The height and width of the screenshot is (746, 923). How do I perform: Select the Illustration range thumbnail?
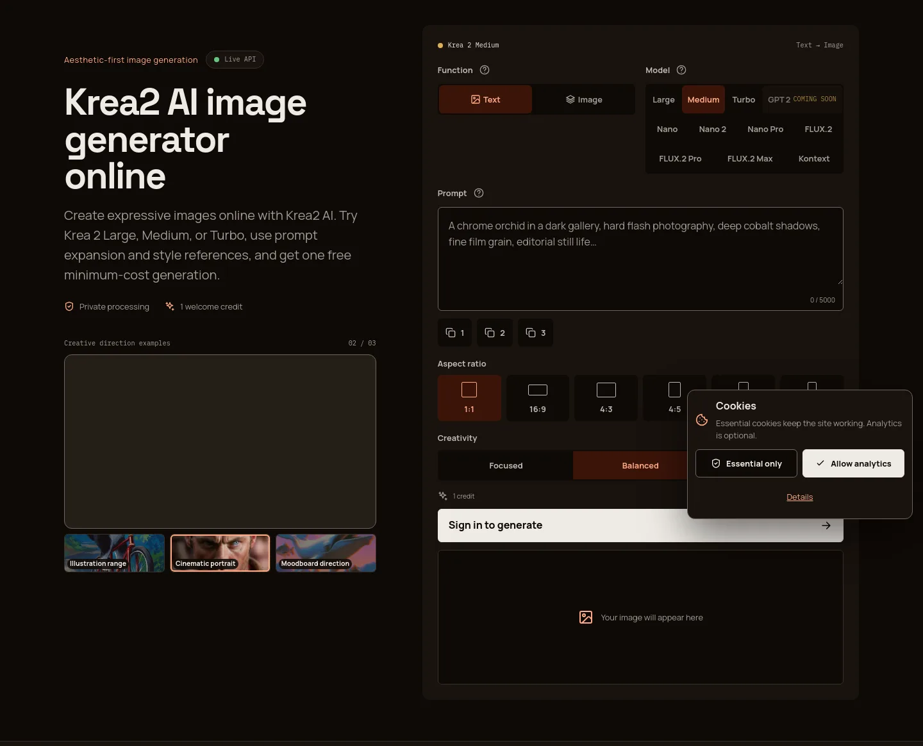114,553
